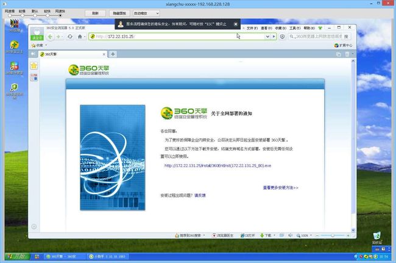The height and width of the screenshot is (263, 396).
Task: Click the zoom slider minus button
Action: [317, 236]
